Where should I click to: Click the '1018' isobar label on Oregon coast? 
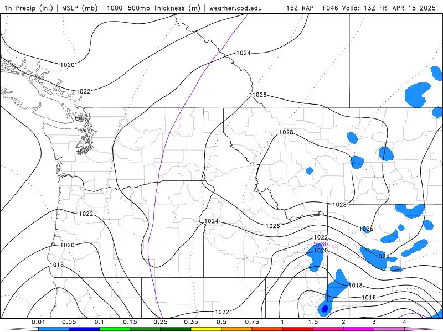pyautogui.click(x=57, y=265)
